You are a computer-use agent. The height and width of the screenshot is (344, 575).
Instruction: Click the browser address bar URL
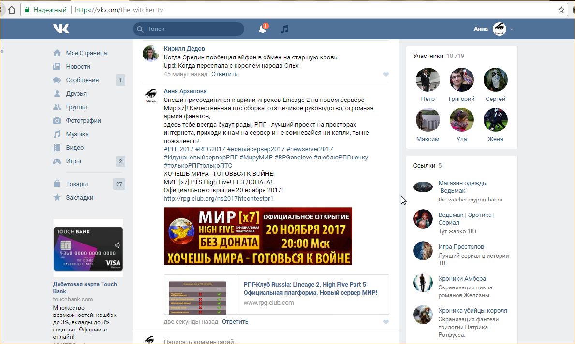[119, 10]
